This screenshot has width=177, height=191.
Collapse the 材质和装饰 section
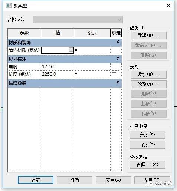pos(118,42)
